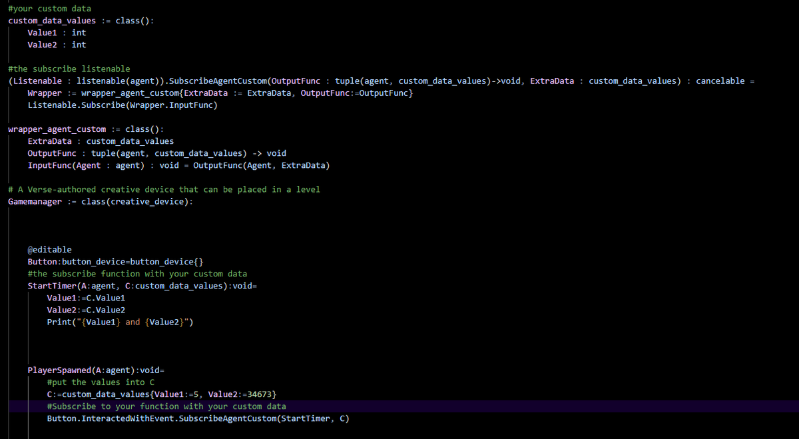Click the line 'Value2:=C.Value2'

86,309
